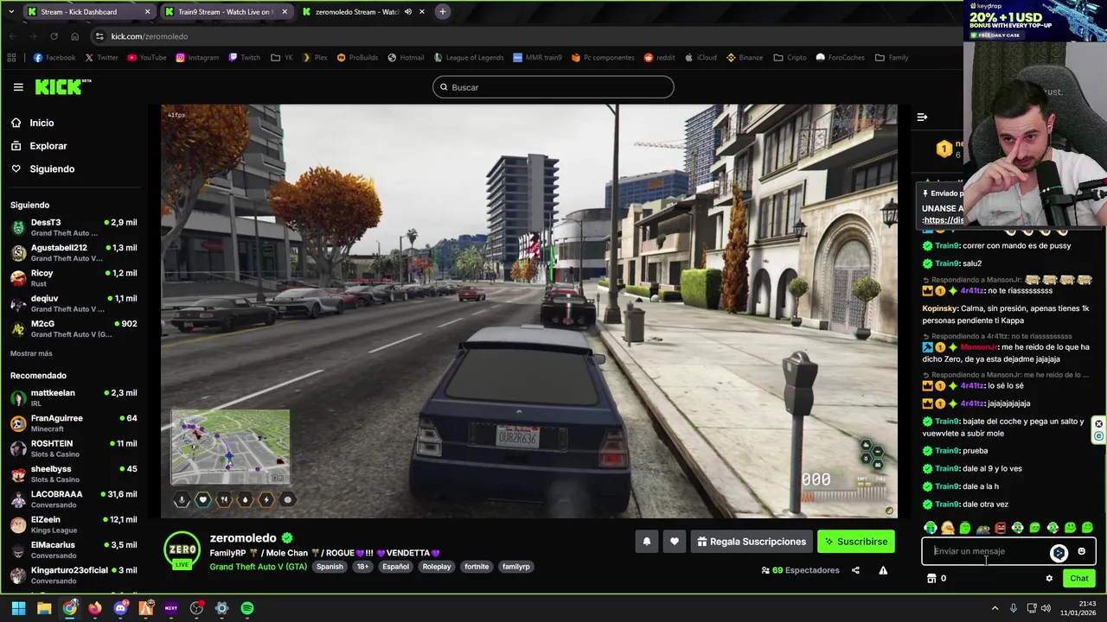
Task: Follow zeromoledo with the heart icon
Action: [x=675, y=542]
